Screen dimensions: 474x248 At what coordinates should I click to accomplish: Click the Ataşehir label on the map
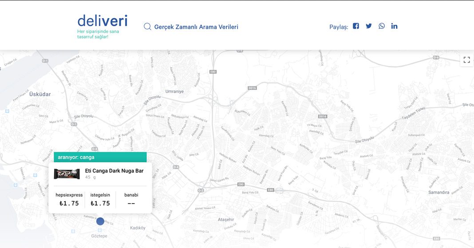click(x=226, y=220)
